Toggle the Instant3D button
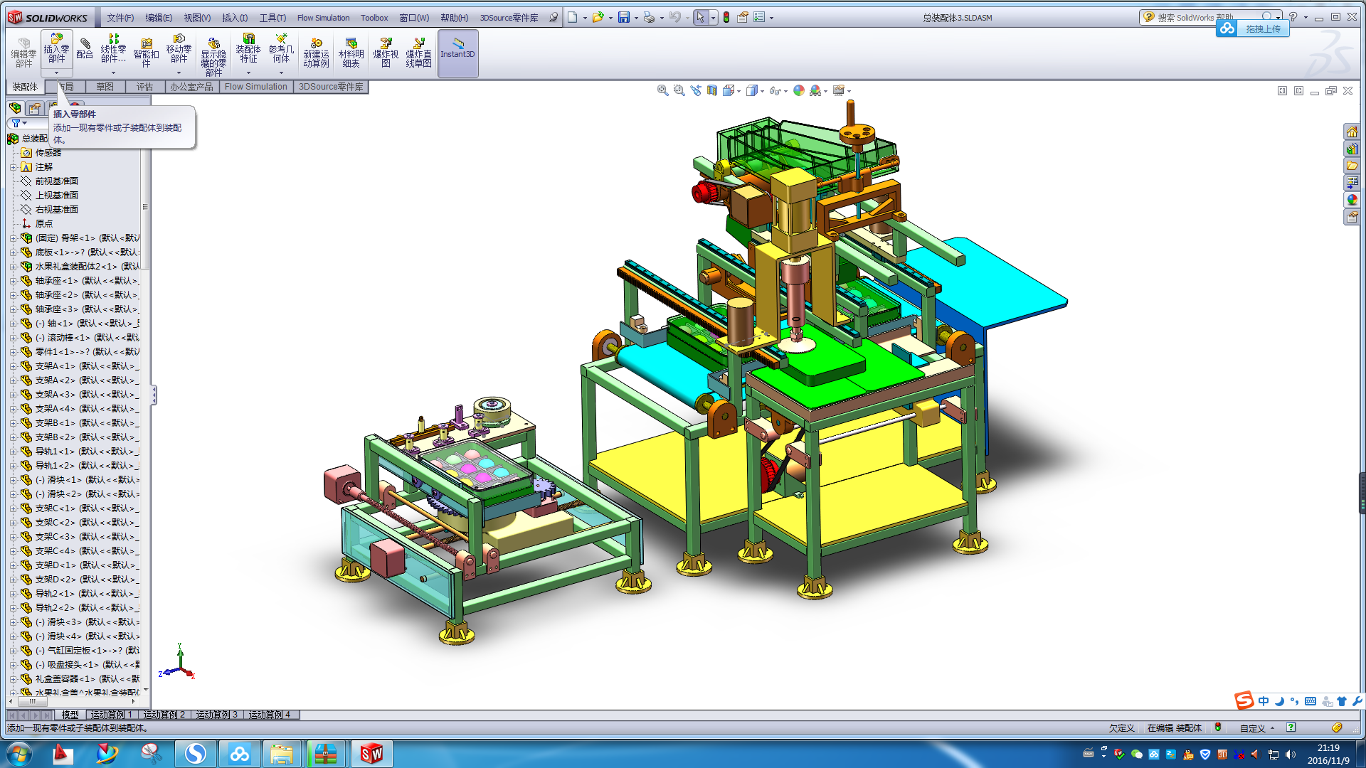1366x768 pixels. (x=457, y=53)
